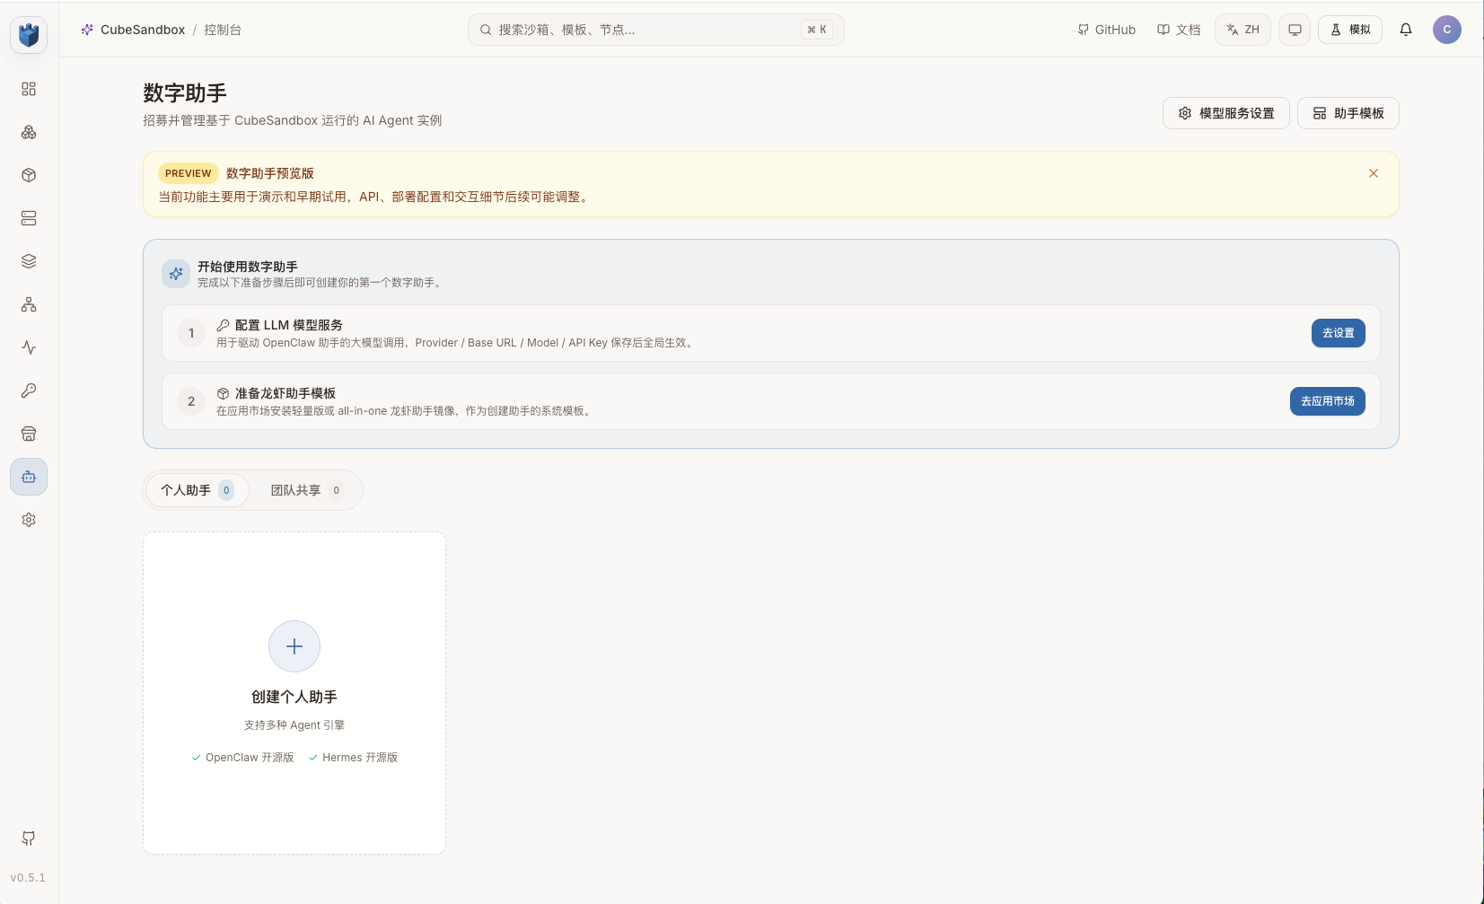Click the 去设置 button
1484x904 pixels.
[x=1339, y=333]
